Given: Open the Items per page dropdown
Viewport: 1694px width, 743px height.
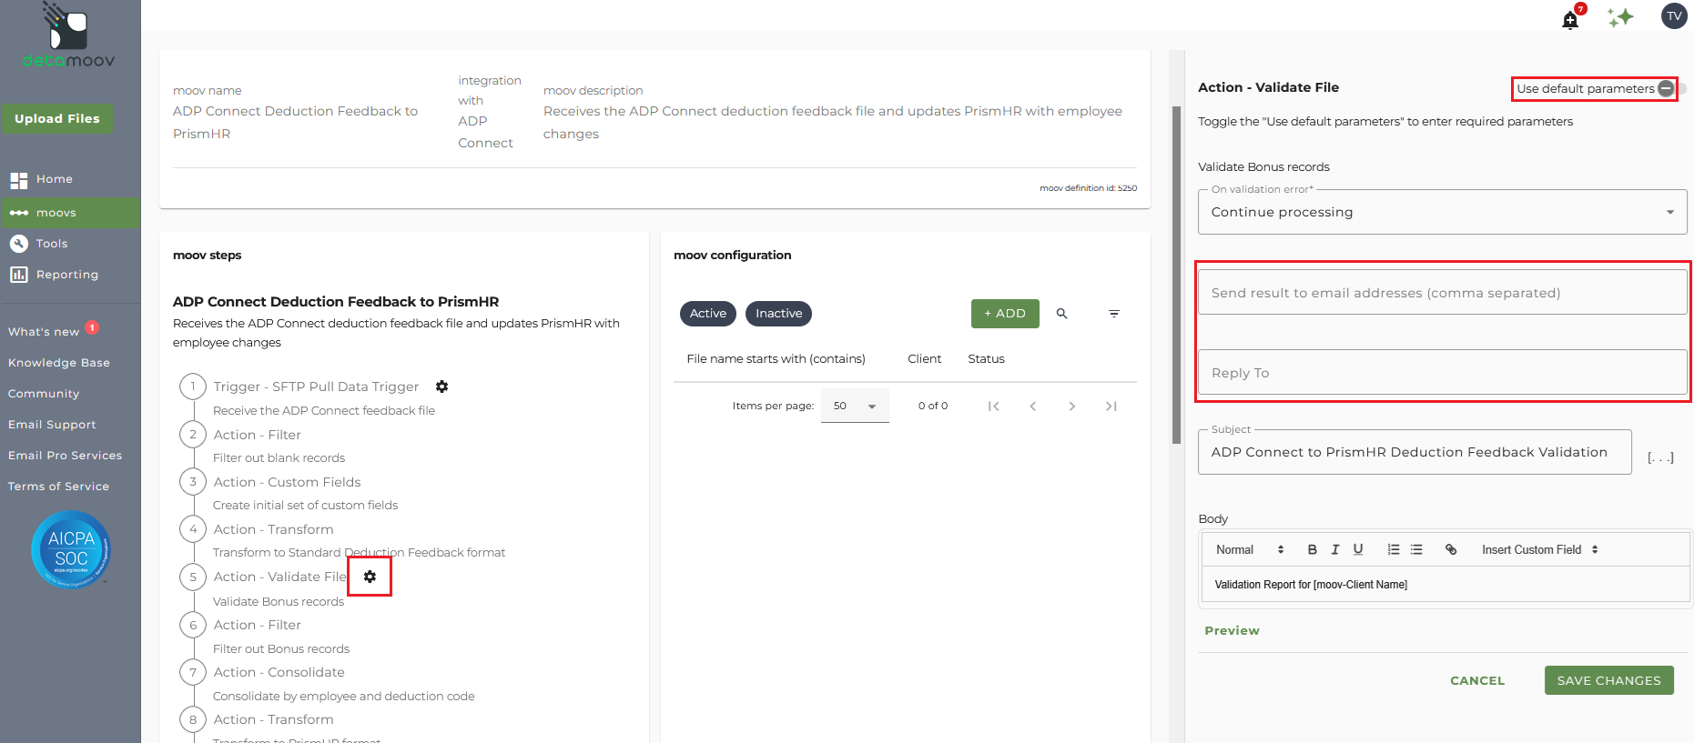Looking at the screenshot, I should 855,406.
